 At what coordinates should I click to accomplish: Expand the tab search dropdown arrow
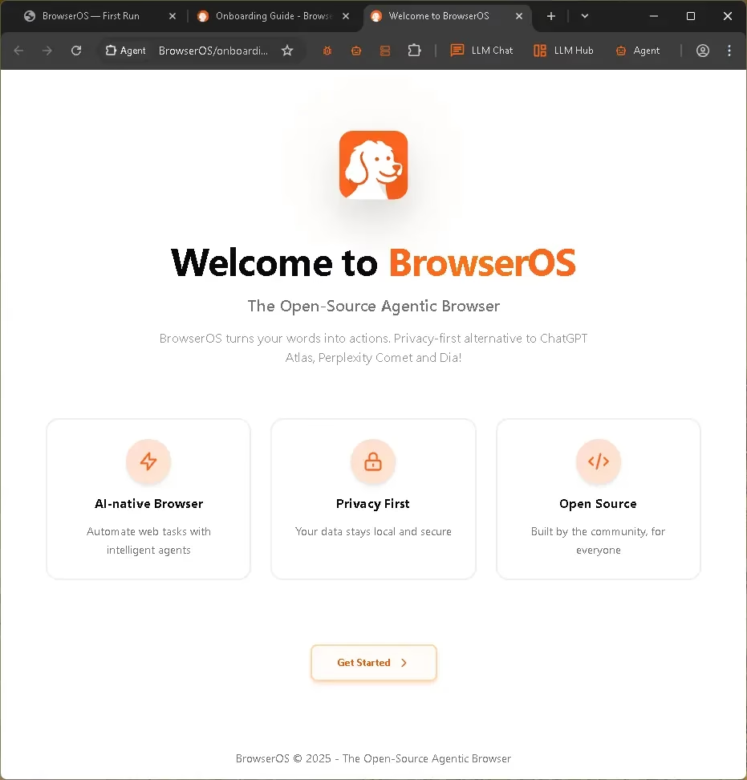pos(584,16)
